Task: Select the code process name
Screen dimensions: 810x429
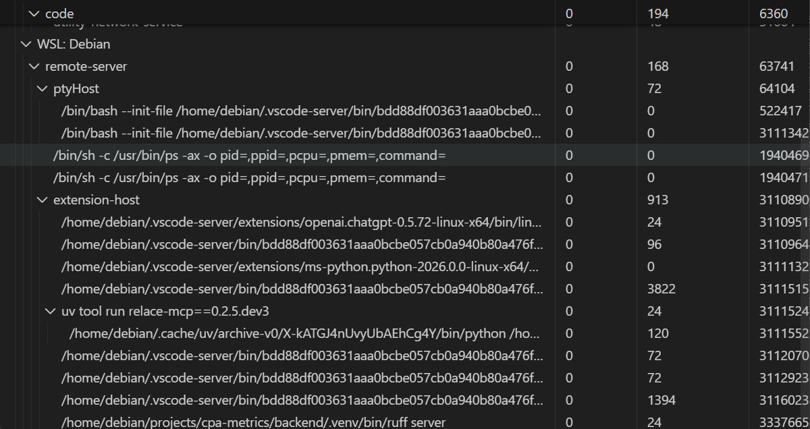Action: [59, 13]
